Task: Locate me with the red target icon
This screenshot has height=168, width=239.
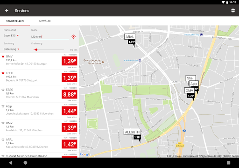Action: click(73, 37)
